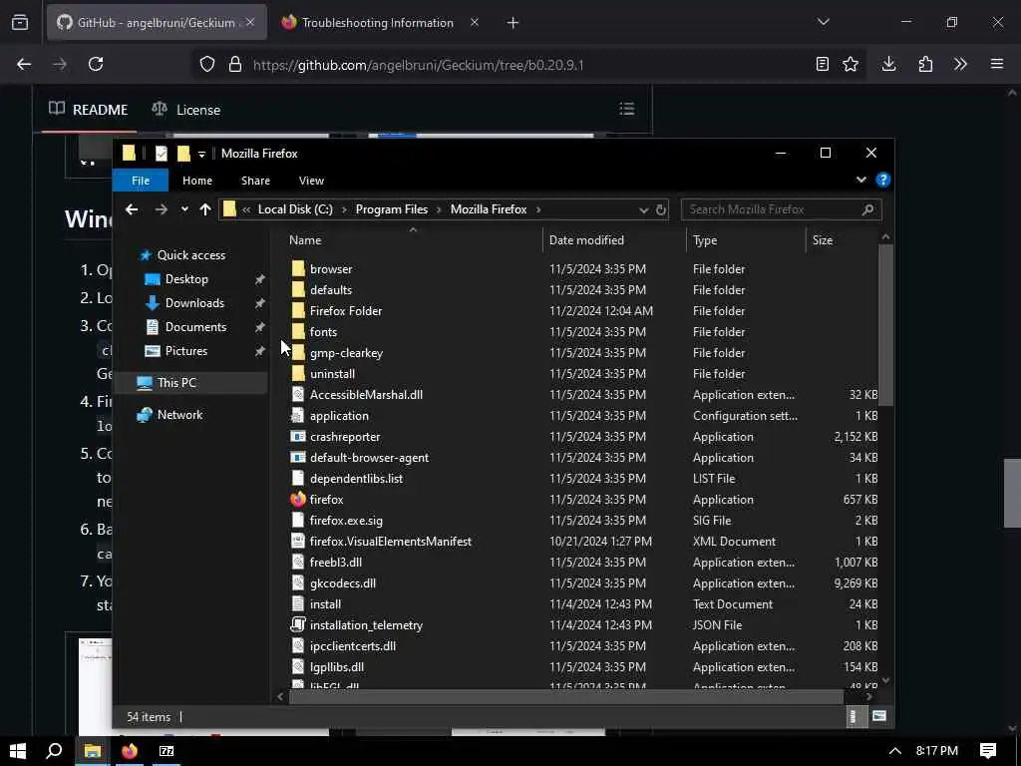Screen dimensions: 1021x766
Task: Select Network in navigation pane
Action: pyautogui.click(x=179, y=414)
